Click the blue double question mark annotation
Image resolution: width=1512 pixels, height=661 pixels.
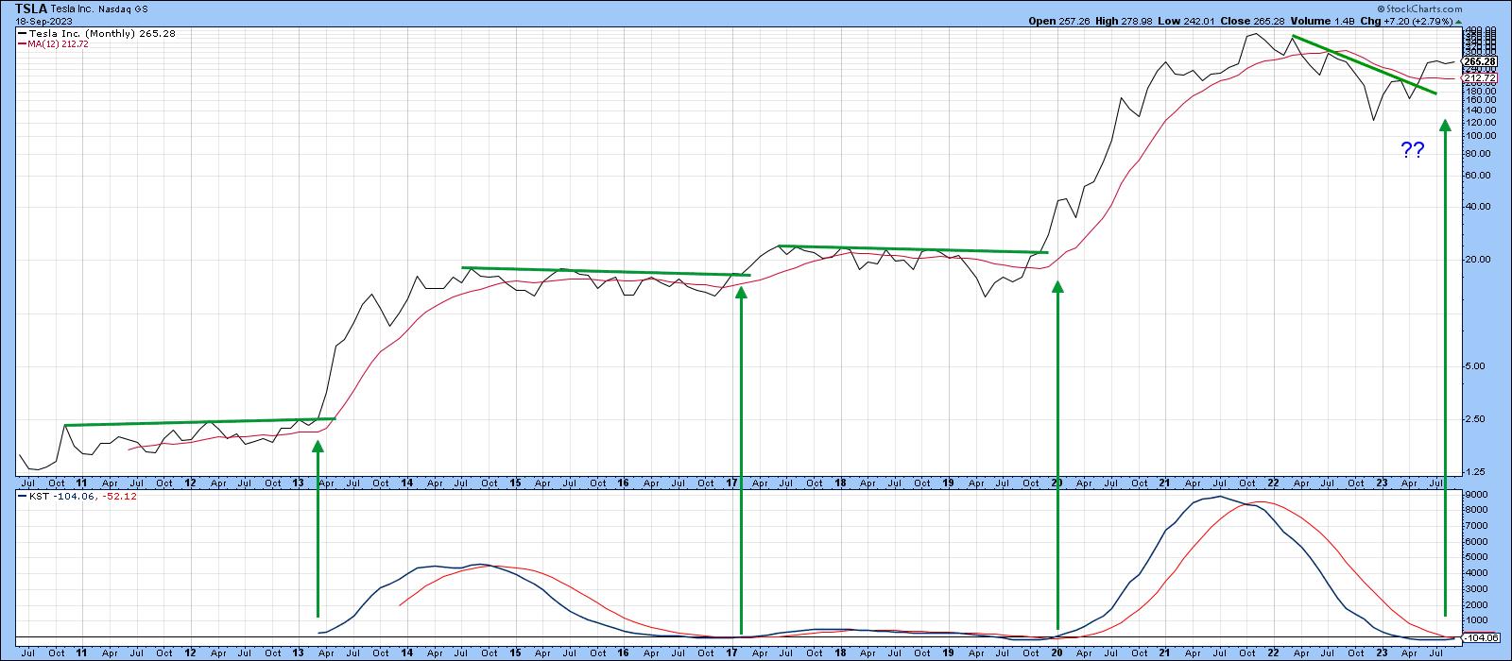point(1412,150)
